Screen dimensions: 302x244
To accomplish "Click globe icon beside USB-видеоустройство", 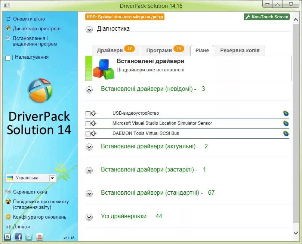I will tap(286, 113).
